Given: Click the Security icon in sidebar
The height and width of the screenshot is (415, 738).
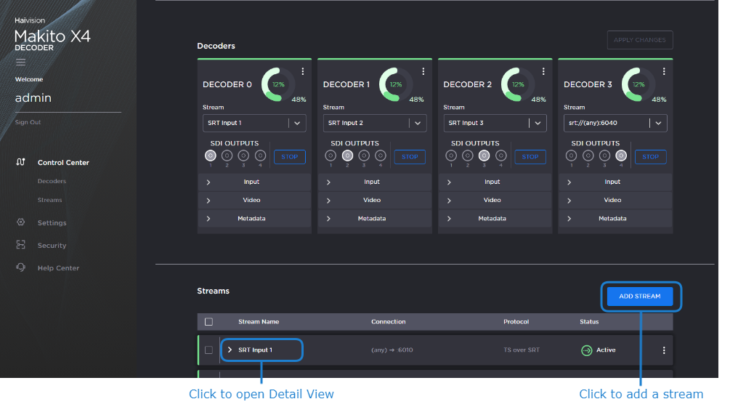Looking at the screenshot, I should 20,245.
